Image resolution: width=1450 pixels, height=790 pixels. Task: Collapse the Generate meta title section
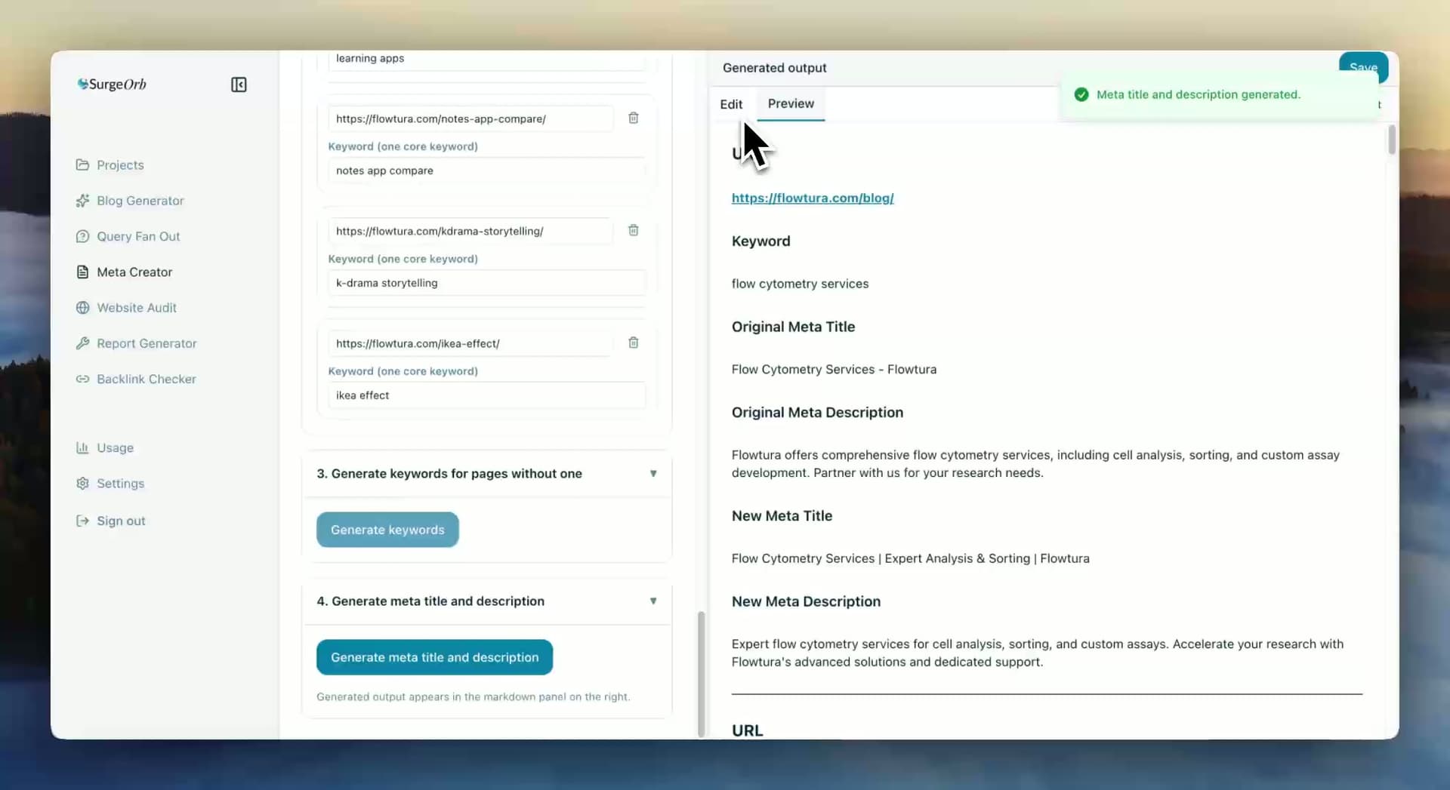click(654, 601)
